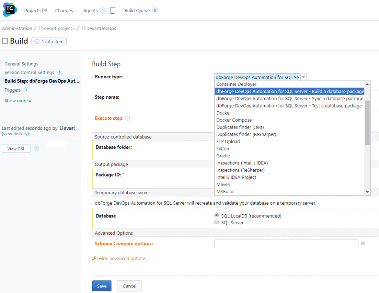Screen dimensions: 379x293
Task: Go to the Build Queue tab
Action: click(x=136, y=10)
